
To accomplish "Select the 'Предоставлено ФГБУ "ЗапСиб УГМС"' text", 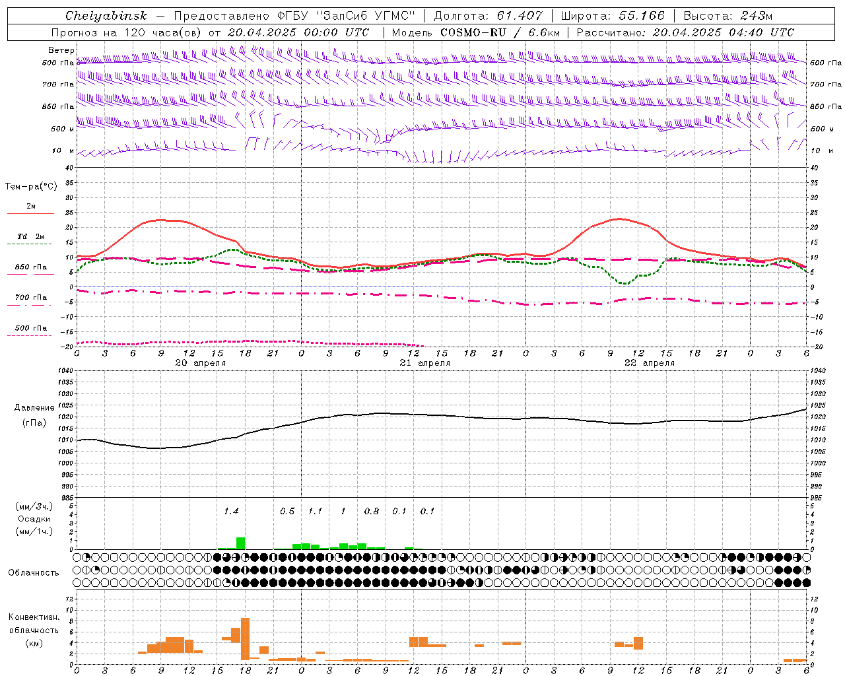I will pos(294,16).
